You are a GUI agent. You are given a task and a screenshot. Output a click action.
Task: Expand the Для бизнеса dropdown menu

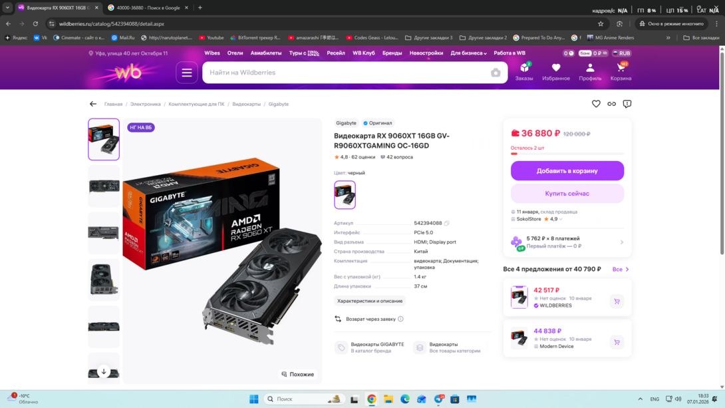pyautogui.click(x=468, y=53)
